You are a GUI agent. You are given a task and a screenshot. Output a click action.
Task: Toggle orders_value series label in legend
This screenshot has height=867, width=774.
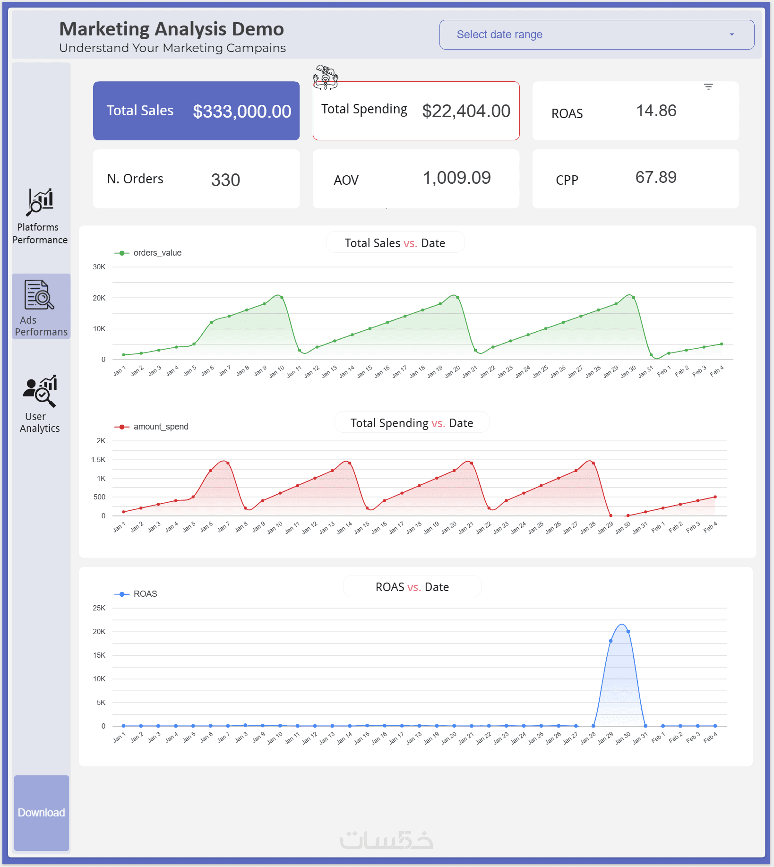[x=157, y=253]
